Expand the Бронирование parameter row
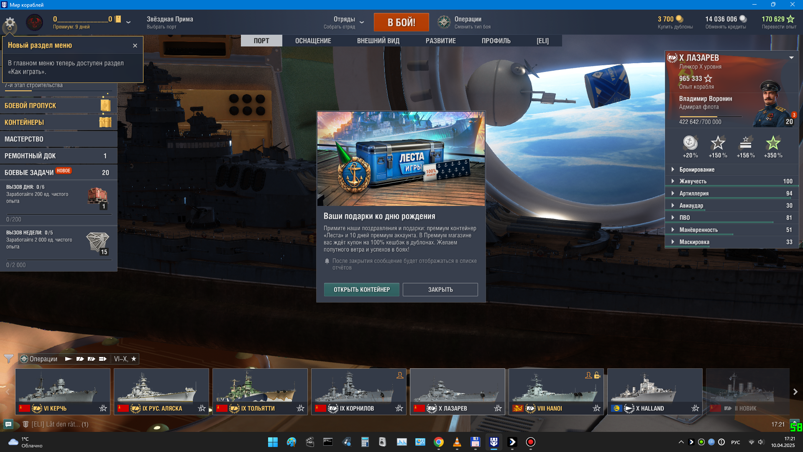This screenshot has width=803, height=452. click(x=732, y=169)
